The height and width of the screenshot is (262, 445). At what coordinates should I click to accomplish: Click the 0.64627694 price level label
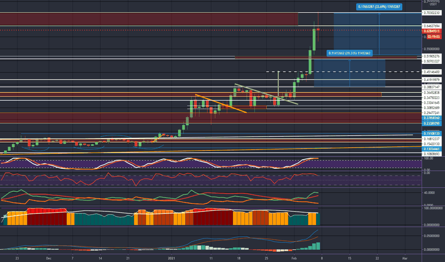click(432, 26)
